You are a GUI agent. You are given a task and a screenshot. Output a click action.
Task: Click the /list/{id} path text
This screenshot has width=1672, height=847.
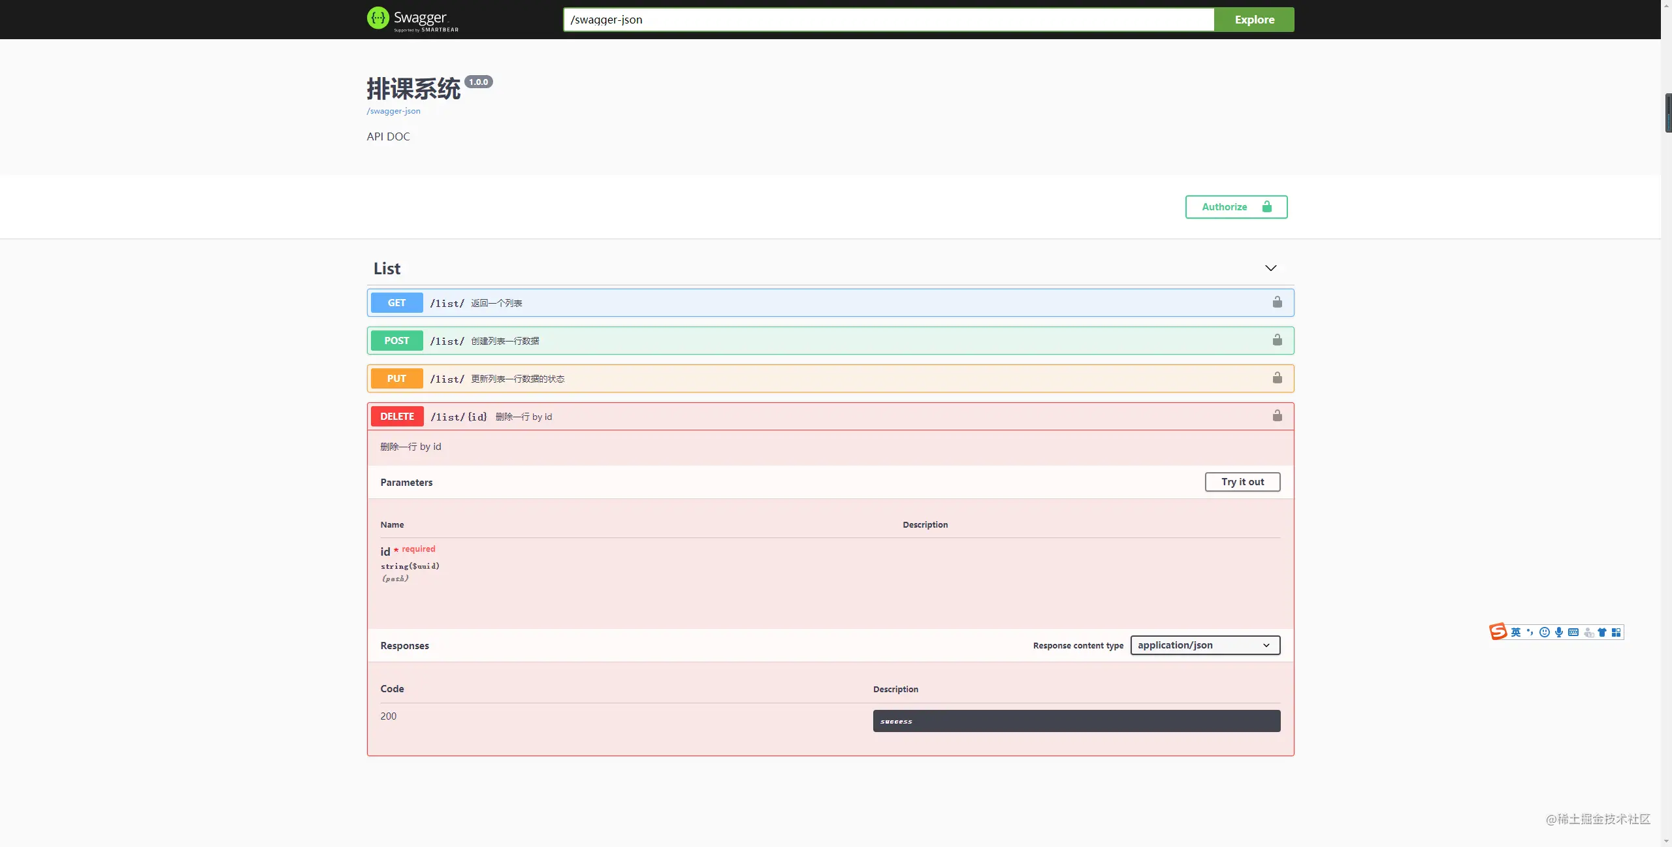coord(458,417)
